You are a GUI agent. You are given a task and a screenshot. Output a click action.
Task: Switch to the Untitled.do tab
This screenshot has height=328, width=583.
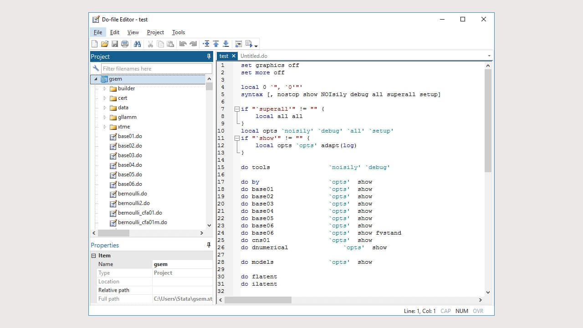pos(254,56)
